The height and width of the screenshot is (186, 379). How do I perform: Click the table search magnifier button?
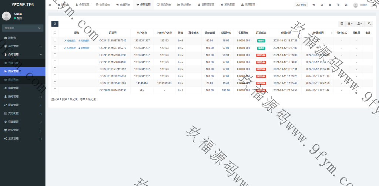(369, 24)
